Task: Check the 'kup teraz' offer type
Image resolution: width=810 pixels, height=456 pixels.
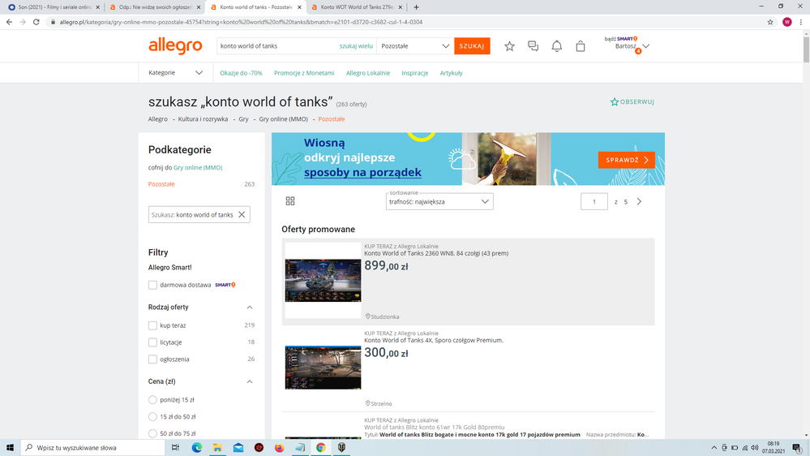Action: coord(152,325)
